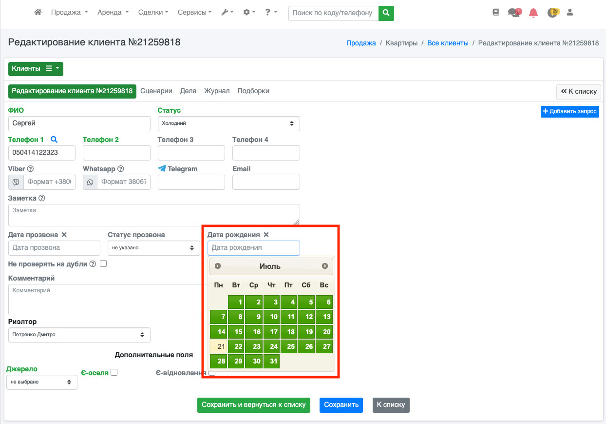This screenshot has height=424, width=606.
Task: Go to next month in calendar
Action: click(x=325, y=266)
